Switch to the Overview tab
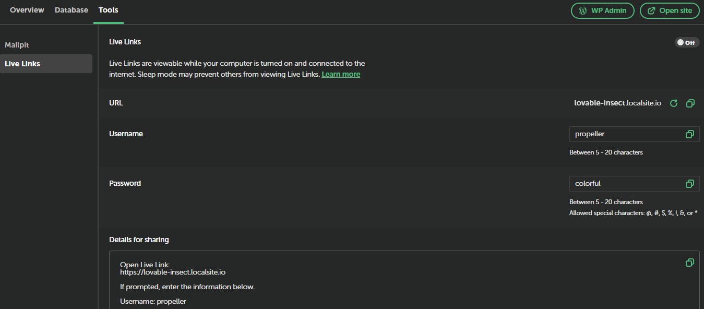 (x=27, y=10)
